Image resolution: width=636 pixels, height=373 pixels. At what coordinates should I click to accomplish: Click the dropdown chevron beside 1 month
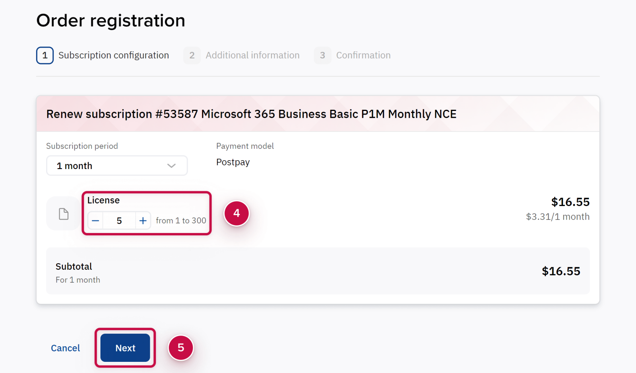(x=171, y=166)
